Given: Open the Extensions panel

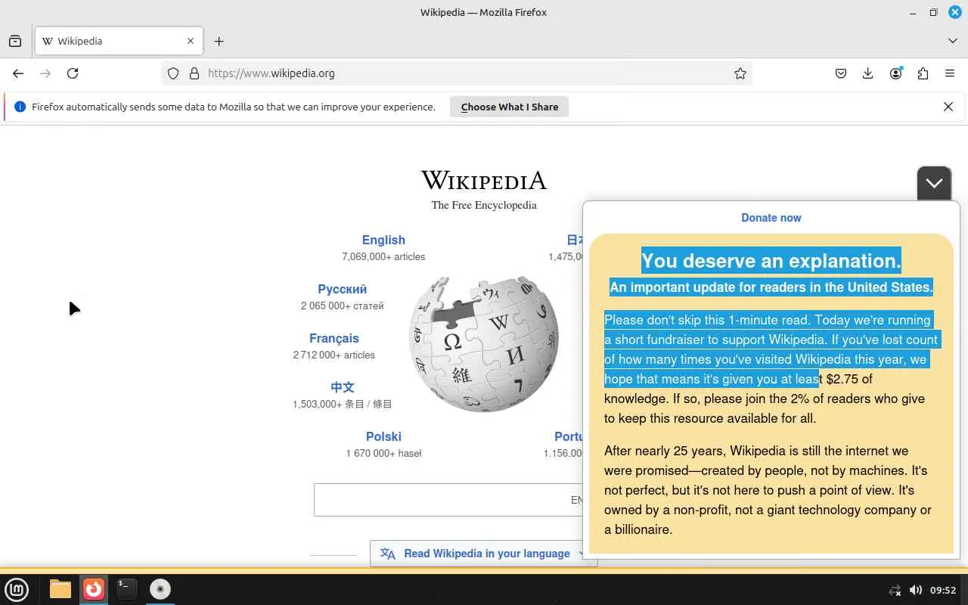Looking at the screenshot, I should point(923,73).
